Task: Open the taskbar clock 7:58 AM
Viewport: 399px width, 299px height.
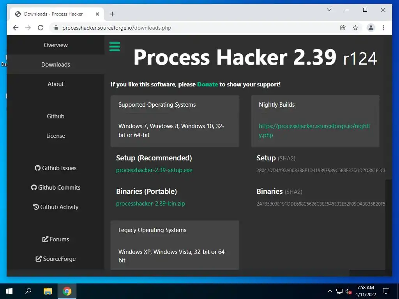Action: tap(365, 291)
